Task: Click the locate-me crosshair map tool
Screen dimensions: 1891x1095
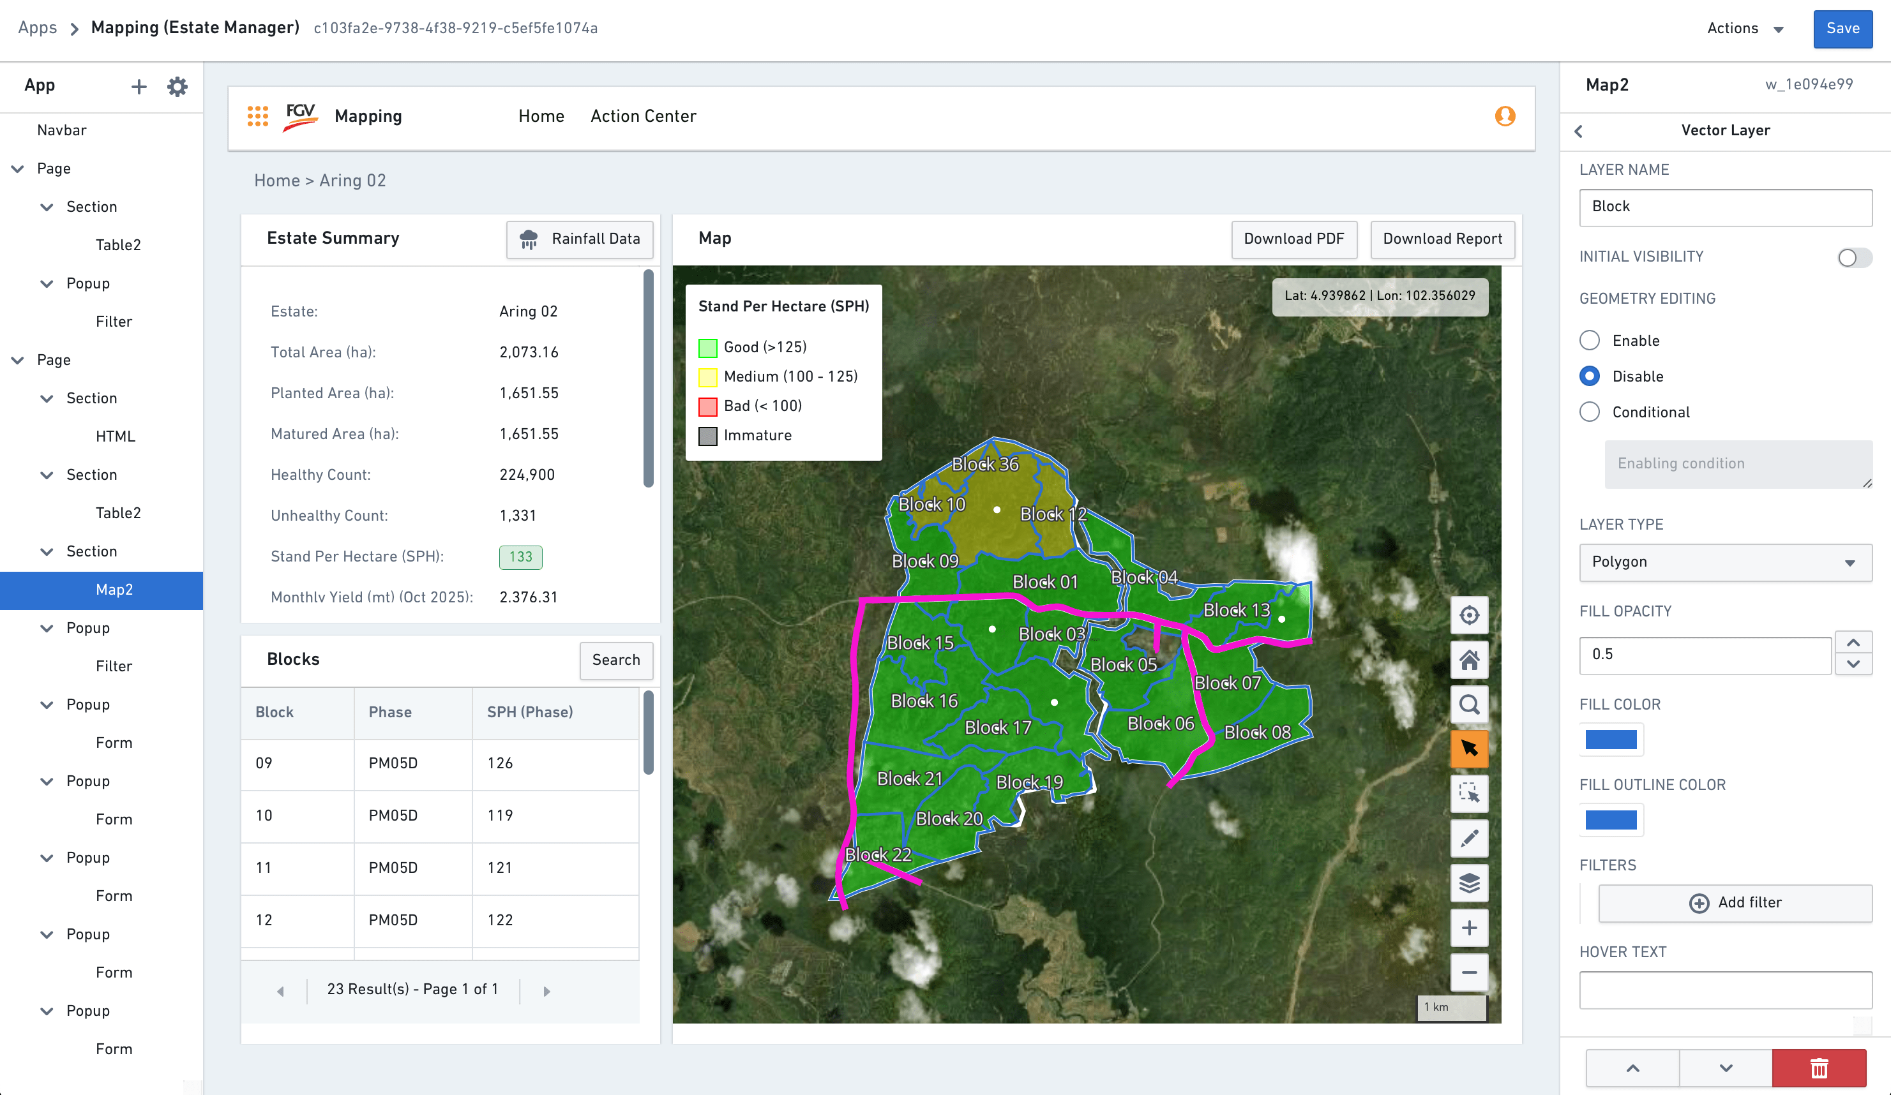Action: 1468,616
